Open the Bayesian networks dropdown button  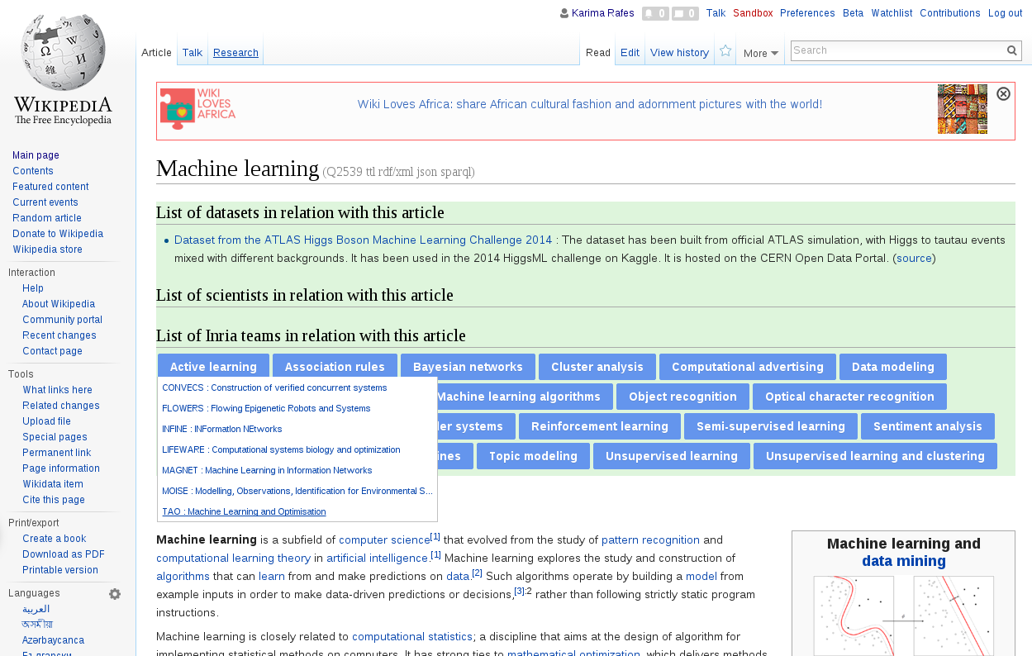[468, 367]
